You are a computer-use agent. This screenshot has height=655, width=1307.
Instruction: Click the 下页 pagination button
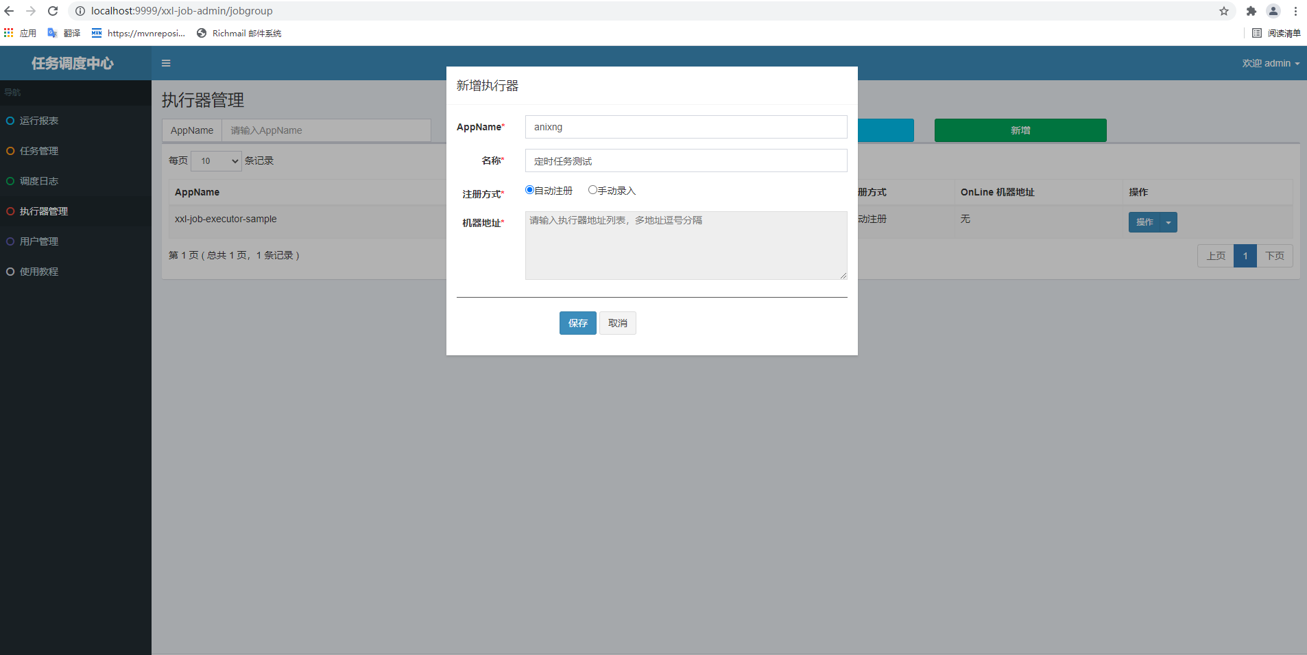point(1275,256)
